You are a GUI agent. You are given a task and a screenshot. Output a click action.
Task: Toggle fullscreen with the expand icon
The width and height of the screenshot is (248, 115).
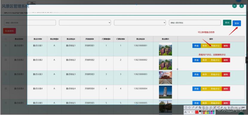[x=234, y=6]
